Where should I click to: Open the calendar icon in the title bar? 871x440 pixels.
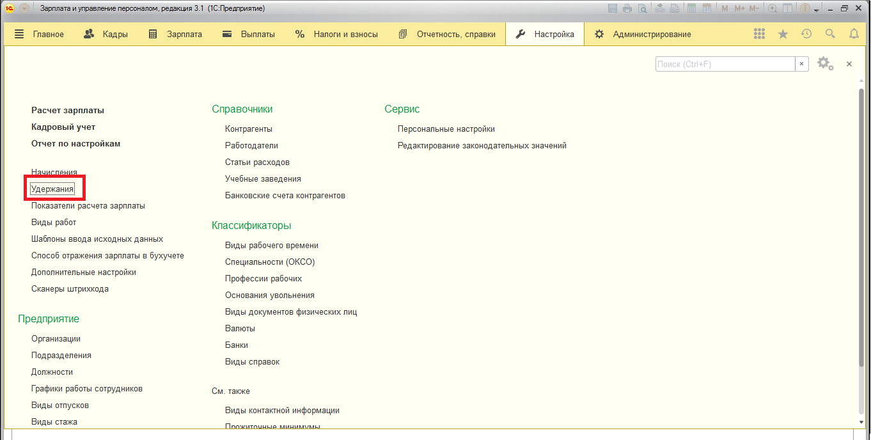[707, 9]
